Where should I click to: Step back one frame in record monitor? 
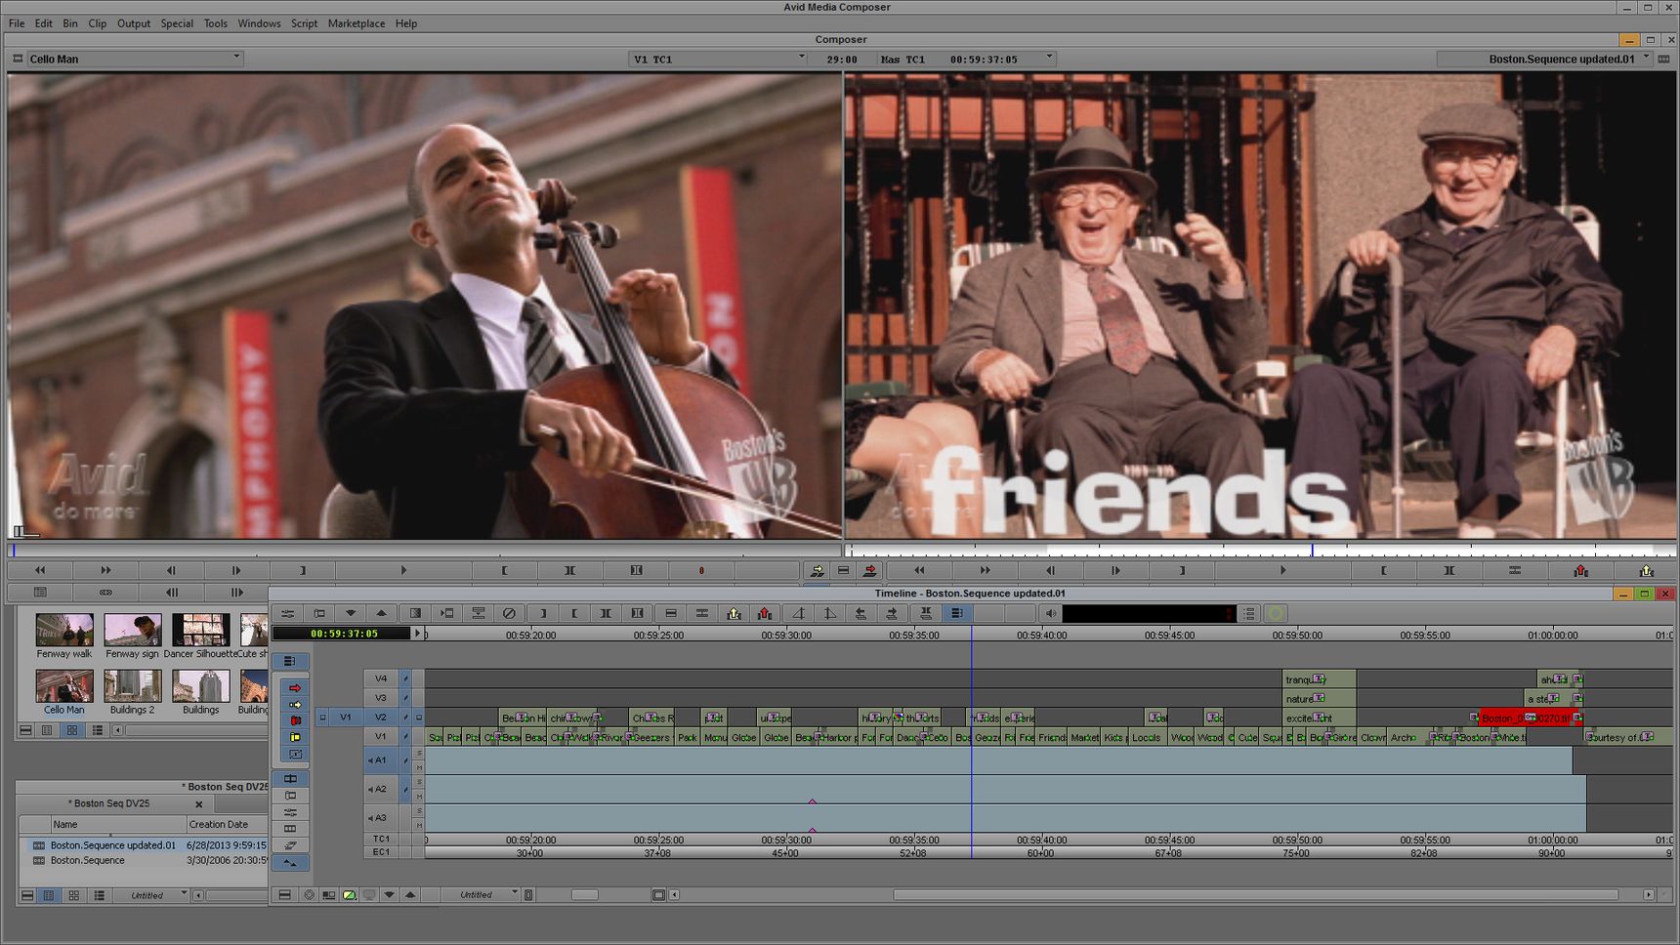pos(1051,570)
